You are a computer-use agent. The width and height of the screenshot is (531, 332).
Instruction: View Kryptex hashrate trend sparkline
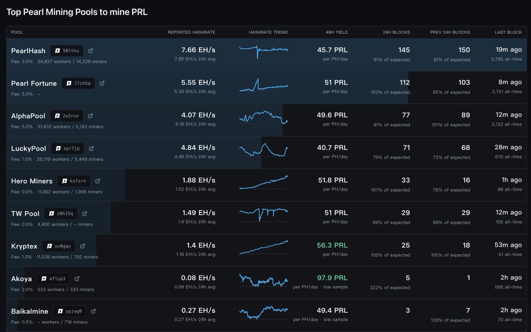click(263, 247)
